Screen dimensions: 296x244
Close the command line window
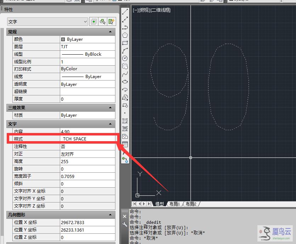click(x=125, y=216)
